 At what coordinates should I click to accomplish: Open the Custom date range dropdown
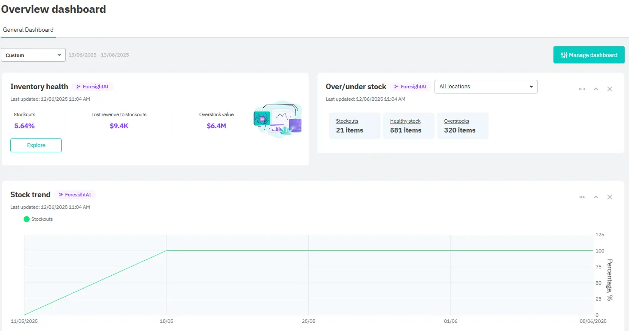[x=33, y=55]
